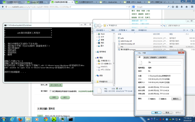Screen dimensions: 195x122
Task: Open the view options dropdown arrow in Explorer
Action: pyautogui.click(x=187, y=30)
